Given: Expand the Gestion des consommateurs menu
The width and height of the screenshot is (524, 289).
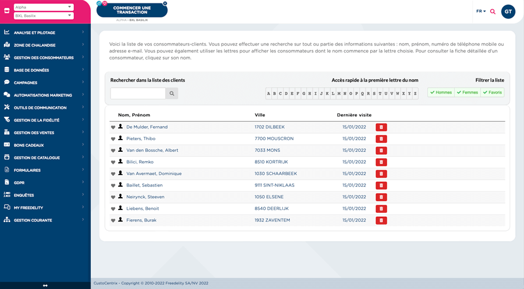Looking at the screenshot, I should pos(44,58).
